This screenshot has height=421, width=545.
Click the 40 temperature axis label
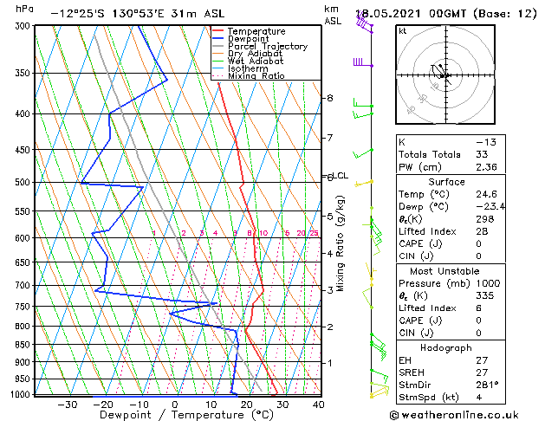click(318, 405)
